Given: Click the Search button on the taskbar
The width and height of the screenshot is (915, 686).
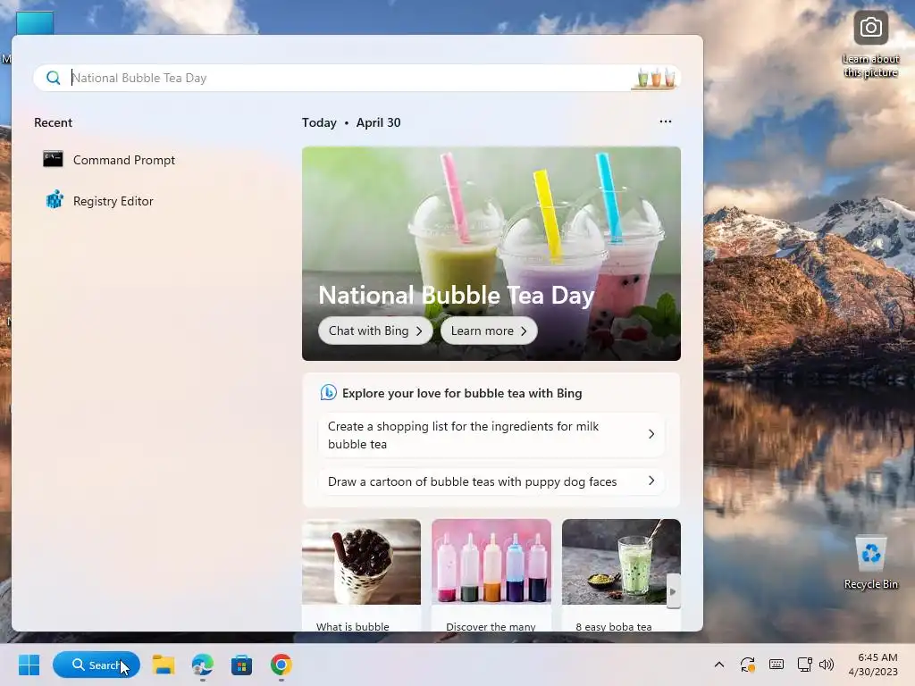Looking at the screenshot, I should 97,665.
